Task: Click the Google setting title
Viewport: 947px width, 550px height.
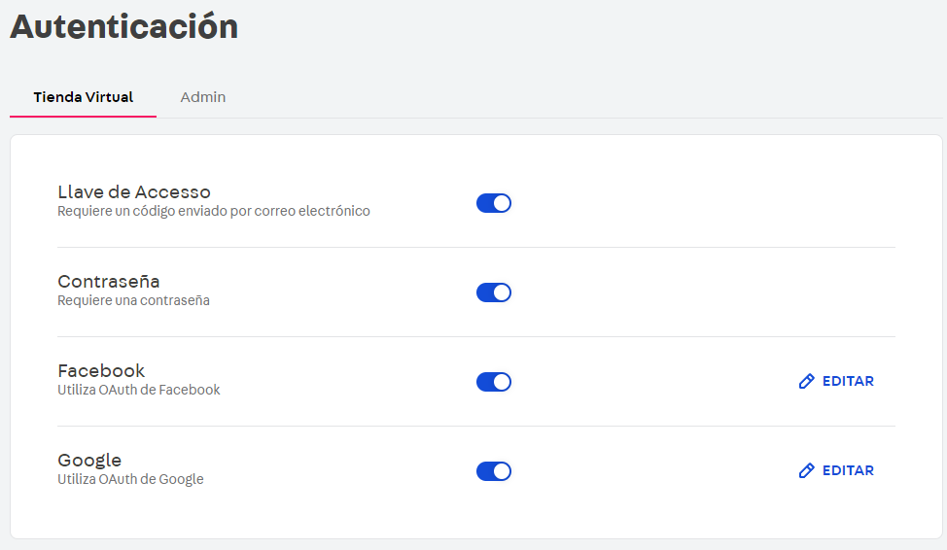Action: pyautogui.click(x=89, y=460)
